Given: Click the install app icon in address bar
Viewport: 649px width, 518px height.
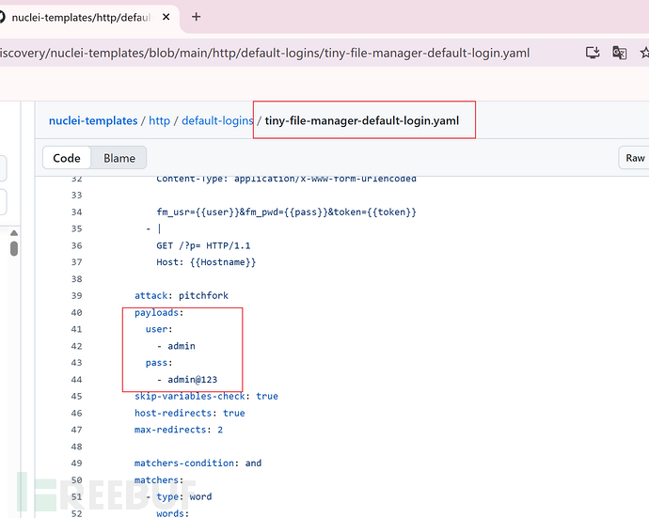Looking at the screenshot, I should [x=593, y=54].
